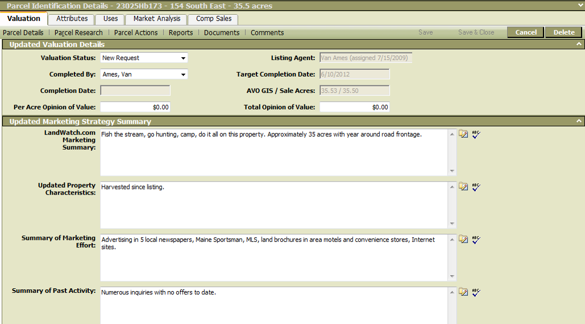Image resolution: width=585 pixels, height=324 pixels.
Task: Switch to the Market Analysis tab
Action: coord(156,19)
